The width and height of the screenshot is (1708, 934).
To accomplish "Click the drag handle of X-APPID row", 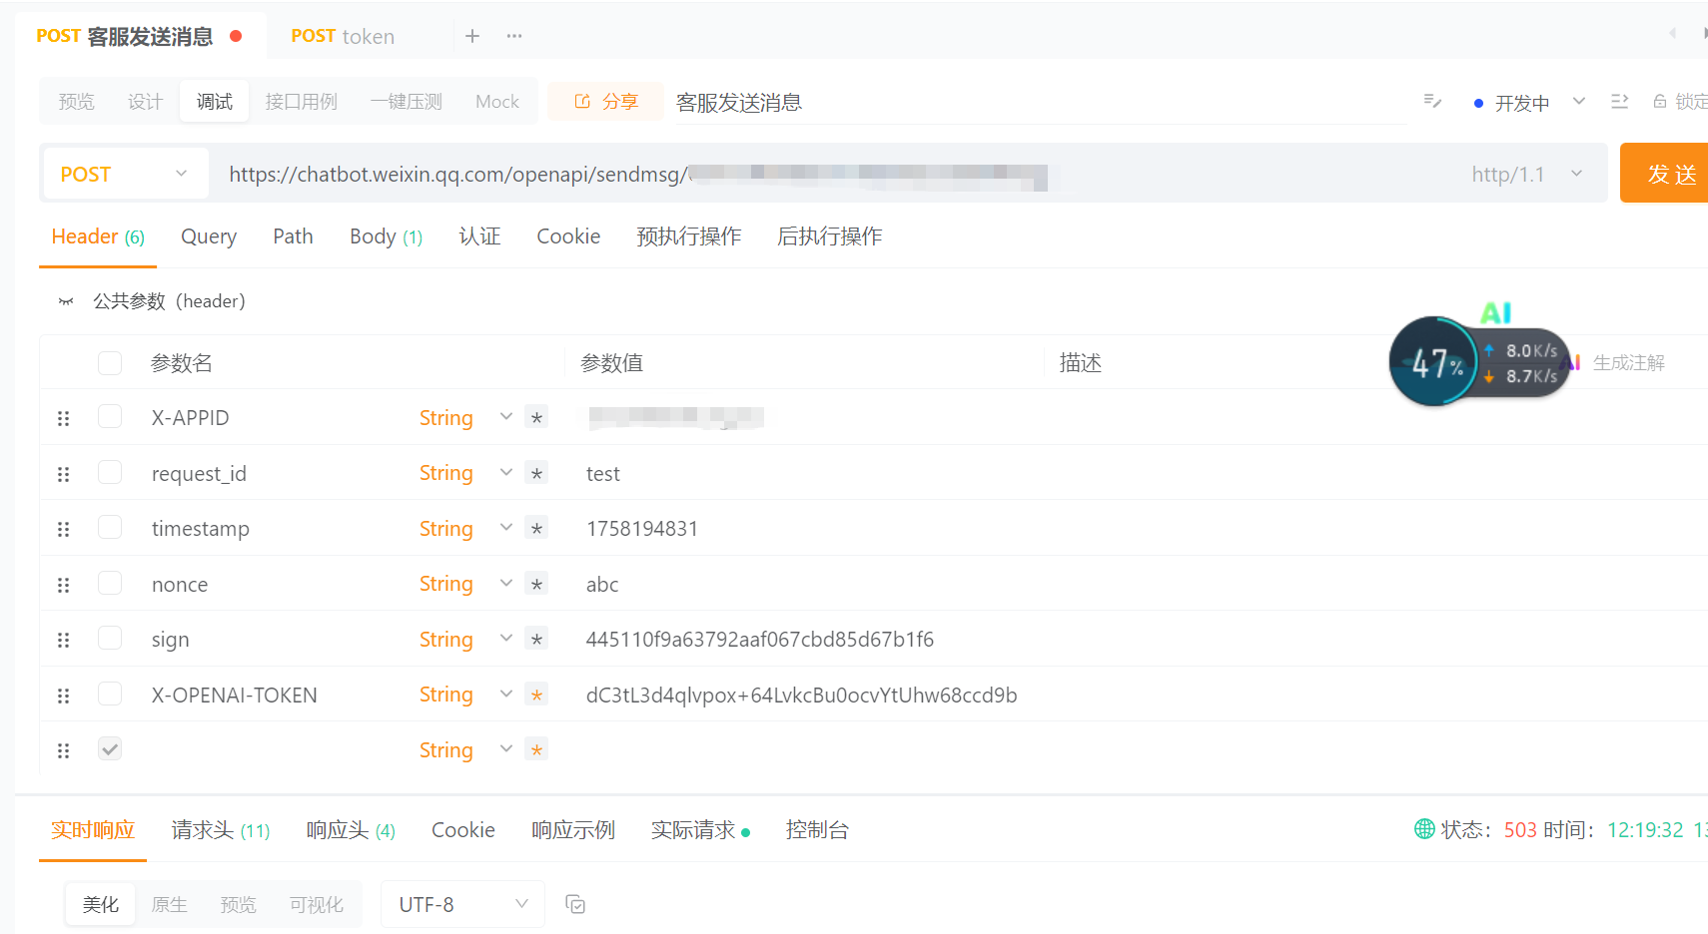I will click(x=64, y=418).
